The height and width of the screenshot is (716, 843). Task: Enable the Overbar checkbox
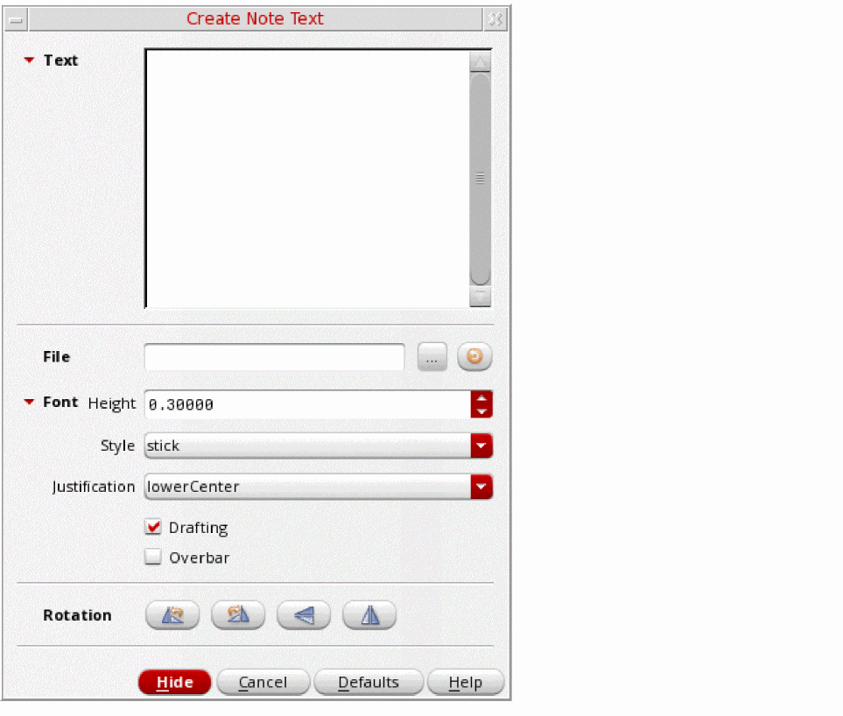153,557
